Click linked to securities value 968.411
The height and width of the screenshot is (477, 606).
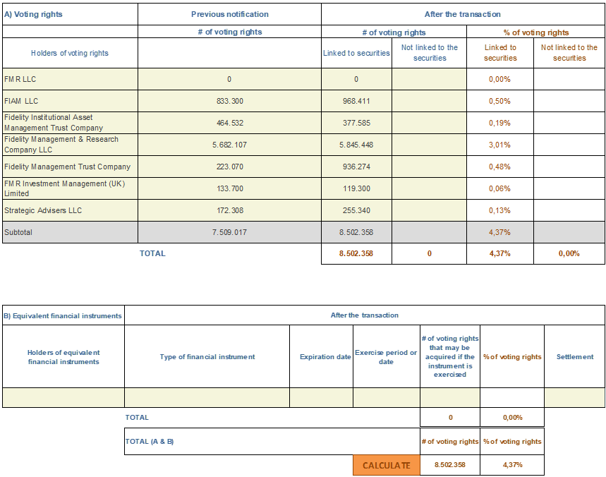[356, 101]
